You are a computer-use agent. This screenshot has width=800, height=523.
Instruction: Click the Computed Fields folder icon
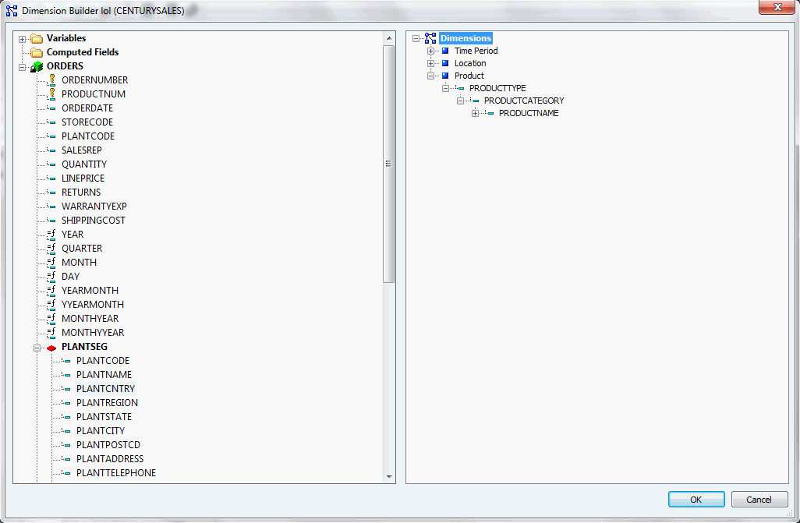36,52
